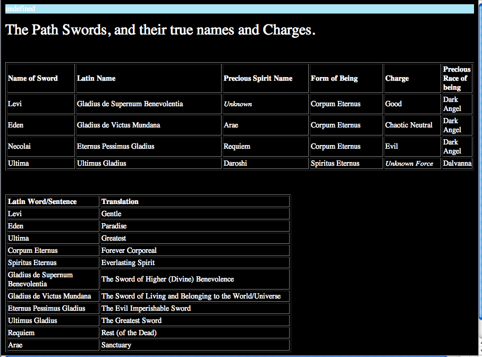The image size is (482, 357).
Task: Click the 'Latin Name' column header
Action: (96, 78)
